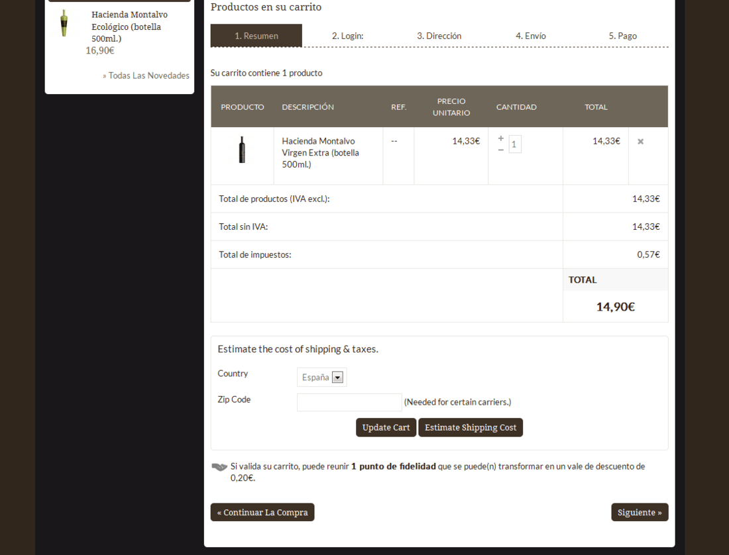Open the Country dropdown showing España
This screenshot has width=729, height=555.
coord(321,377)
